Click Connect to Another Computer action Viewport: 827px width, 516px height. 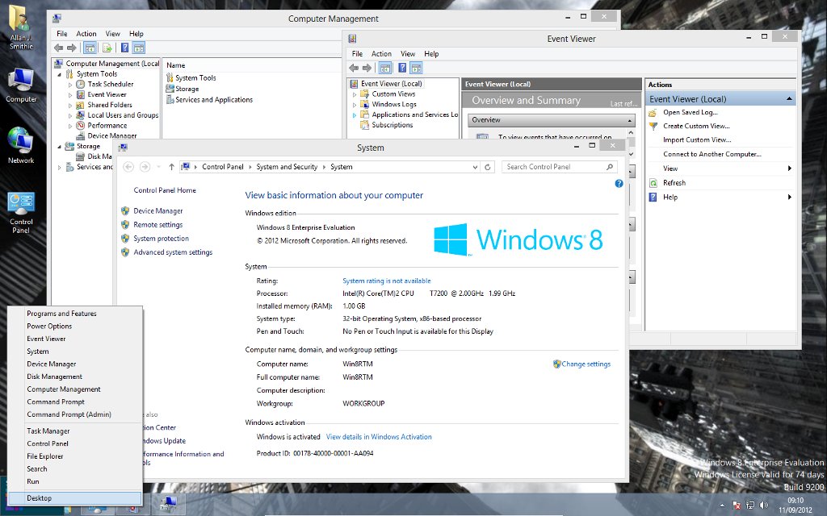point(712,154)
